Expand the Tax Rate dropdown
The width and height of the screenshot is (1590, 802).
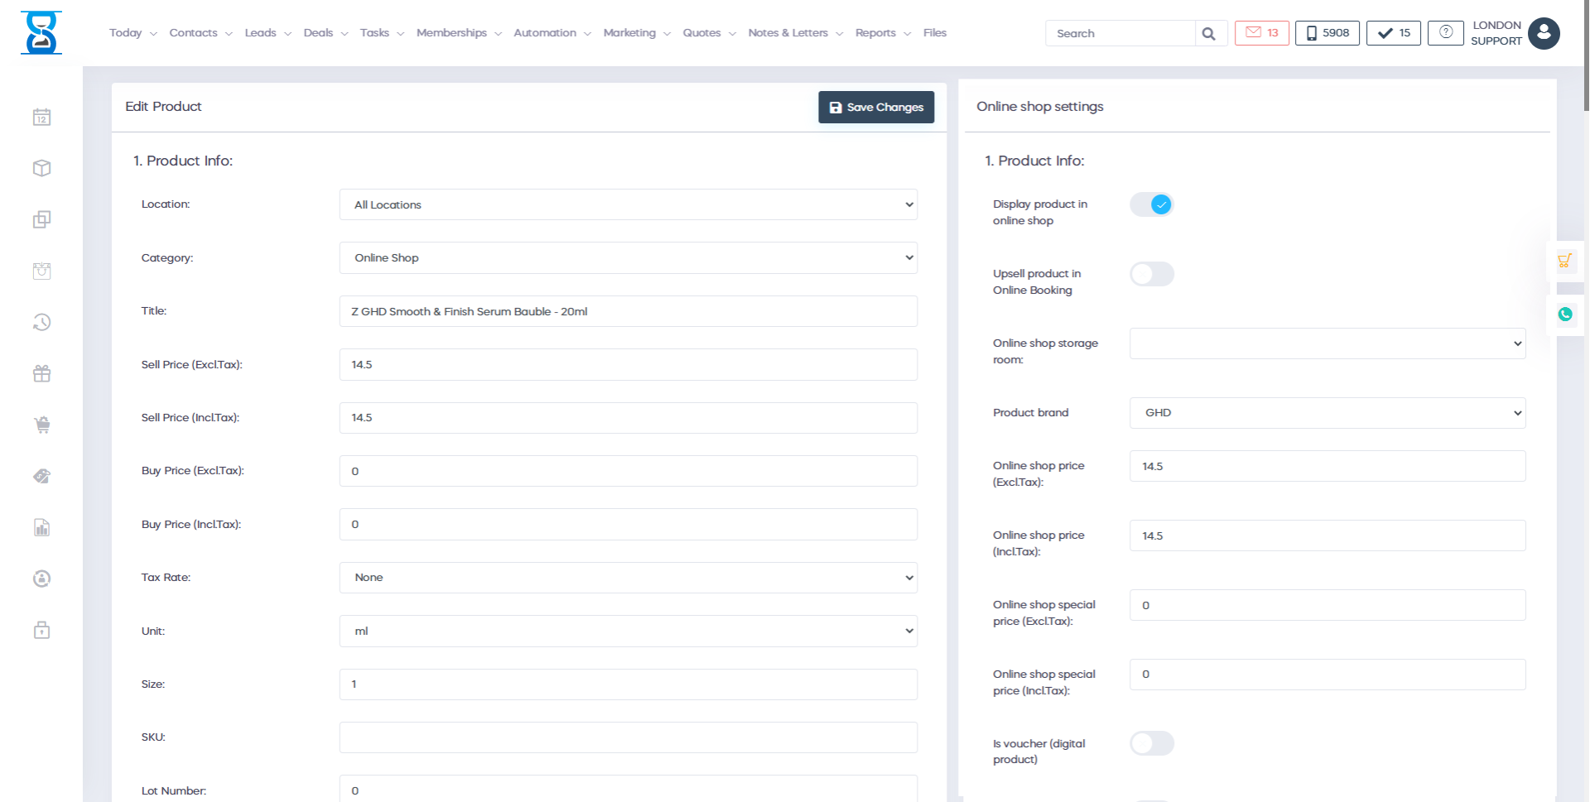tap(628, 578)
